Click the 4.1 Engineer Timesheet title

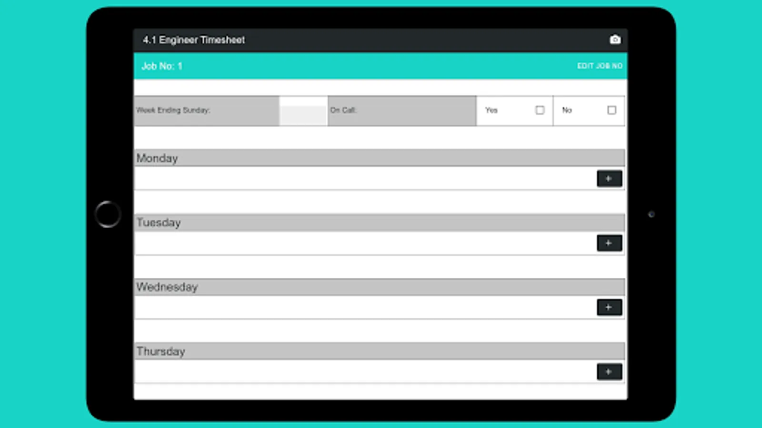(x=194, y=40)
